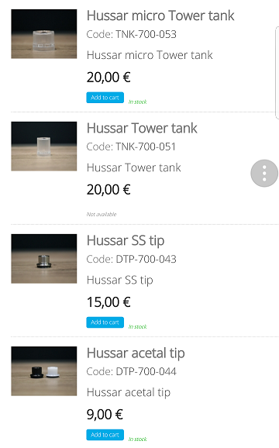Click the Not available label under Tower tank
The width and height of the screenshot is (279, 448).
pyautogui.click(x=102, y=214)
